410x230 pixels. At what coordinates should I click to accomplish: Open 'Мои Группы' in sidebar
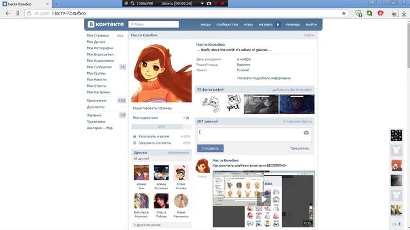96,73
